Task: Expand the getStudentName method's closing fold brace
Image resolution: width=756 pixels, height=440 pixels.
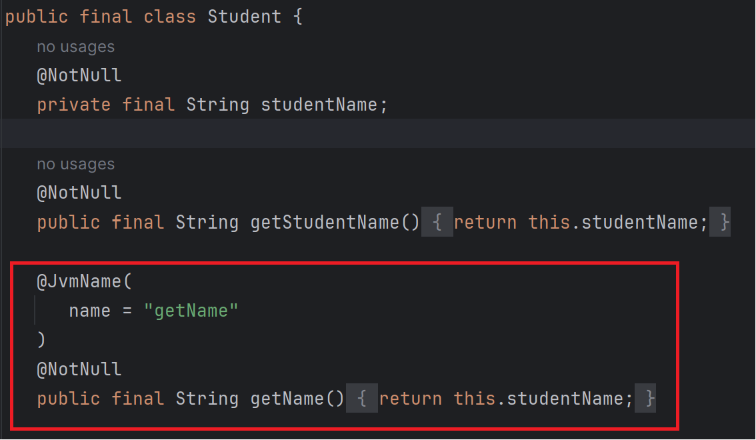Action: (720, 222)
